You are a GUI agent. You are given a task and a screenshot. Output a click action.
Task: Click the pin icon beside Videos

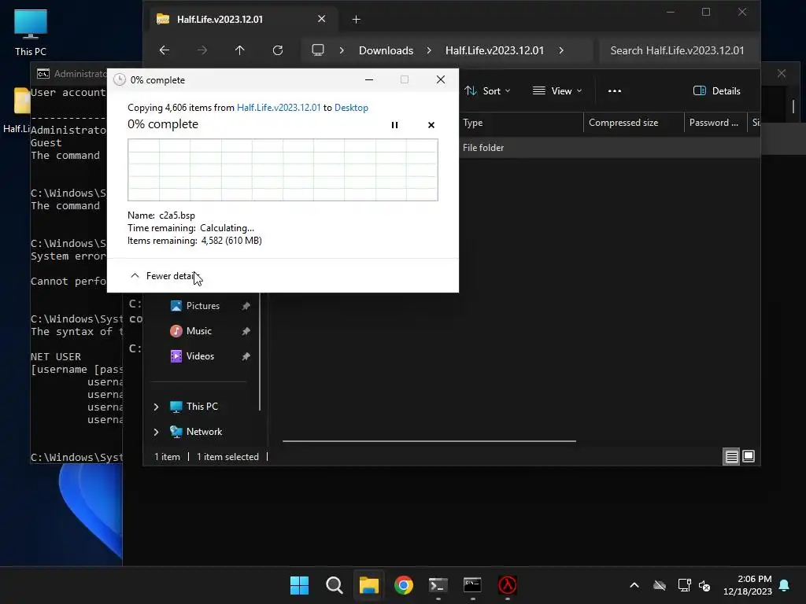pyautogui.click(x=246, y=356)
